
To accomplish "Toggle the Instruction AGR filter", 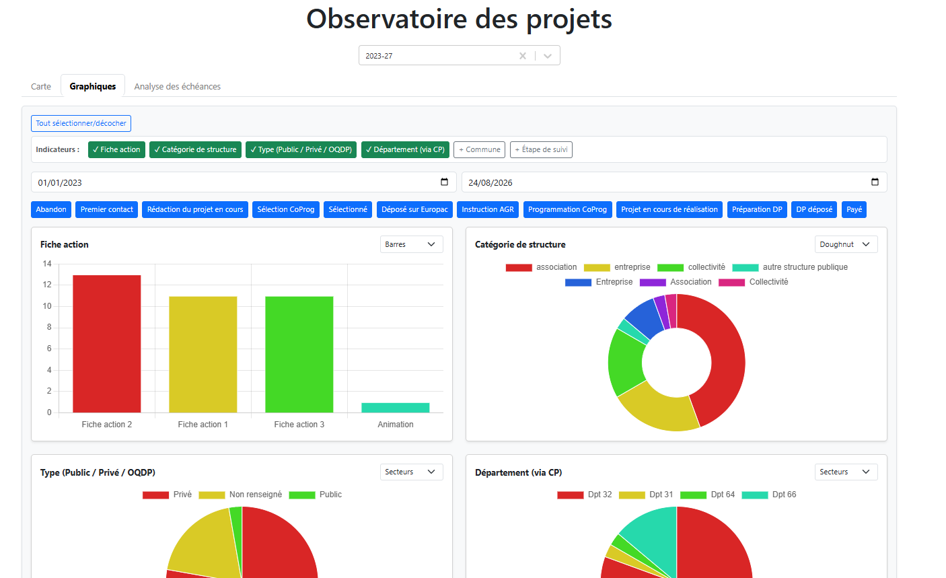I will coord(488,209).
